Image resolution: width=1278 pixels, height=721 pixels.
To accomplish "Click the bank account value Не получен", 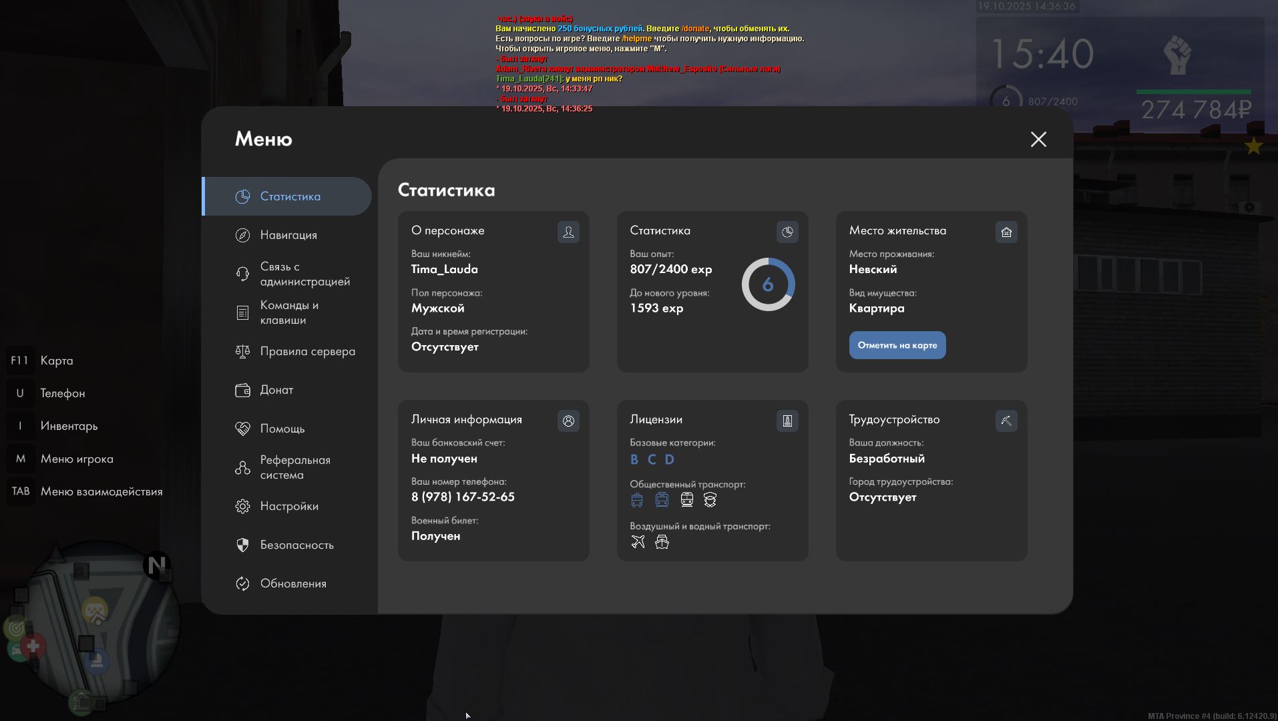I will click(445, 459).
